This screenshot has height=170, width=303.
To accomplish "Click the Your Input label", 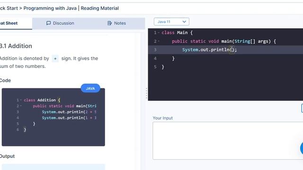I will click(x=163, y=118).
